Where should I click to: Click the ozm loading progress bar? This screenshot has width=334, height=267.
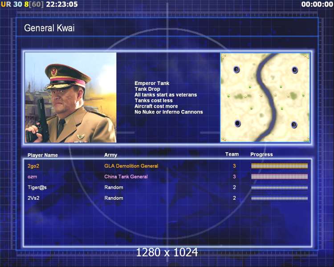click(280, 177)
